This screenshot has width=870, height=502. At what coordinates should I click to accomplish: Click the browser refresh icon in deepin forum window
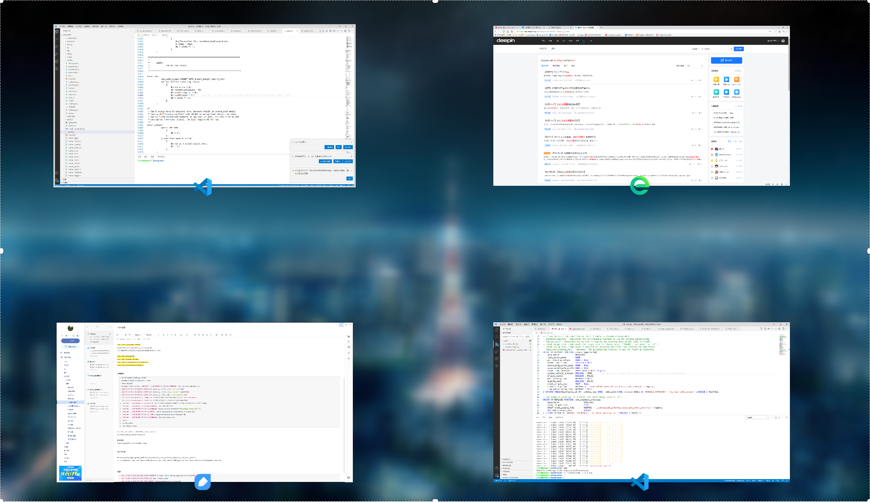504,31
